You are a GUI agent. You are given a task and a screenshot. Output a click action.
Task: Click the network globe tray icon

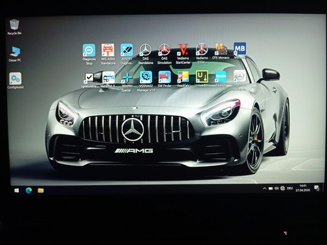[x=283, y=188]
